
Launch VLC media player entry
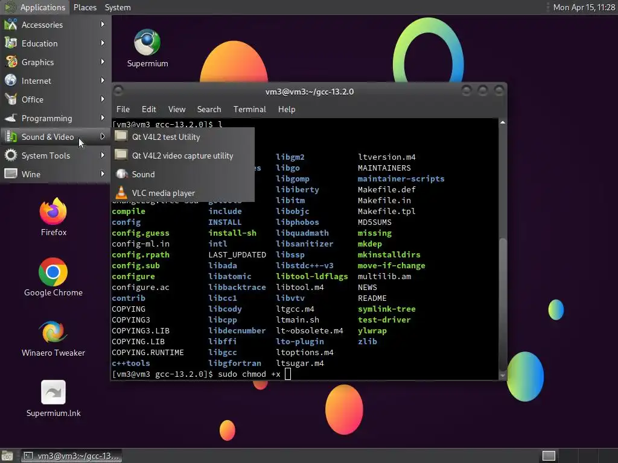tap(183, 193)
